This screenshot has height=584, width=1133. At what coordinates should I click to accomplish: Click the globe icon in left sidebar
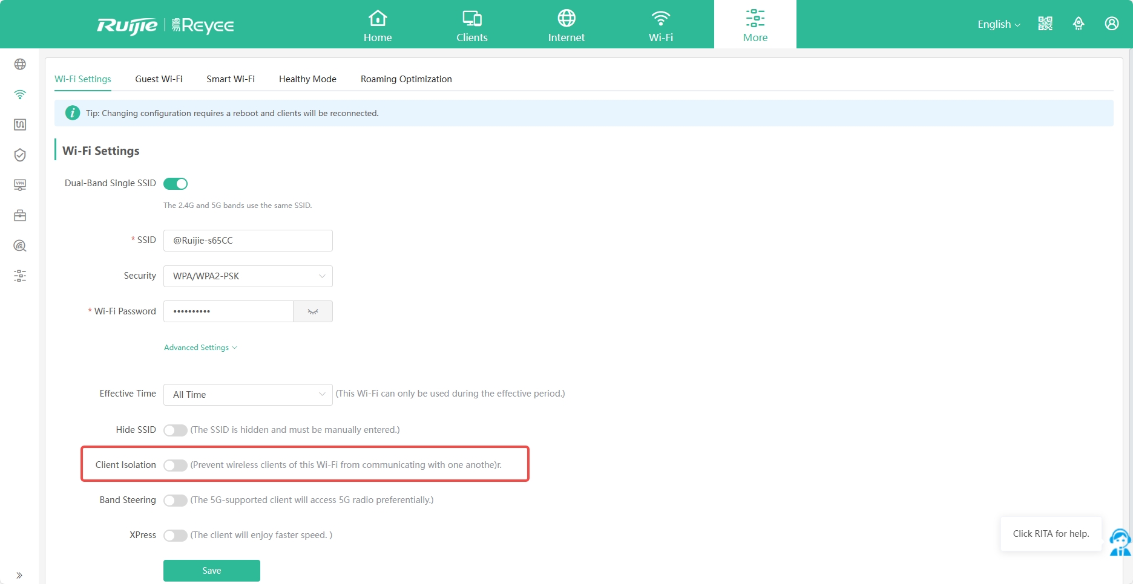tap(20, 64)
